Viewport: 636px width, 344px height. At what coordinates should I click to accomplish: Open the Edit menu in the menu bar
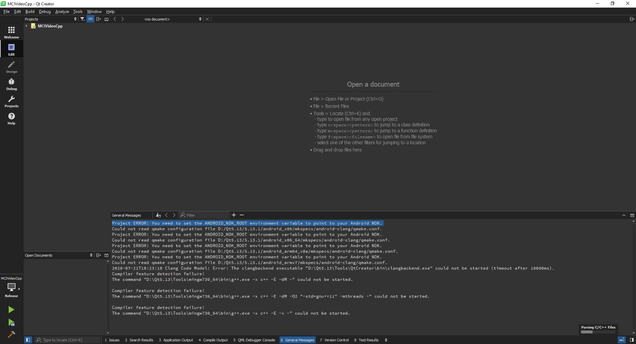coord(17,12)
